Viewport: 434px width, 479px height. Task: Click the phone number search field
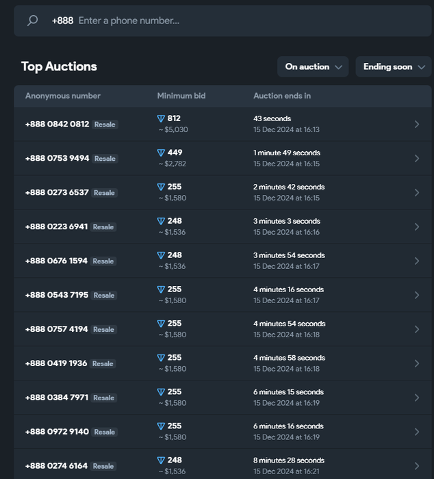(240, 21)
